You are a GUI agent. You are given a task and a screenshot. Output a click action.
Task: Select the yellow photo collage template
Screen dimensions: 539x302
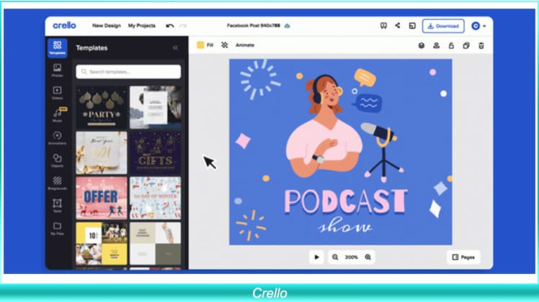click(102, 243)
